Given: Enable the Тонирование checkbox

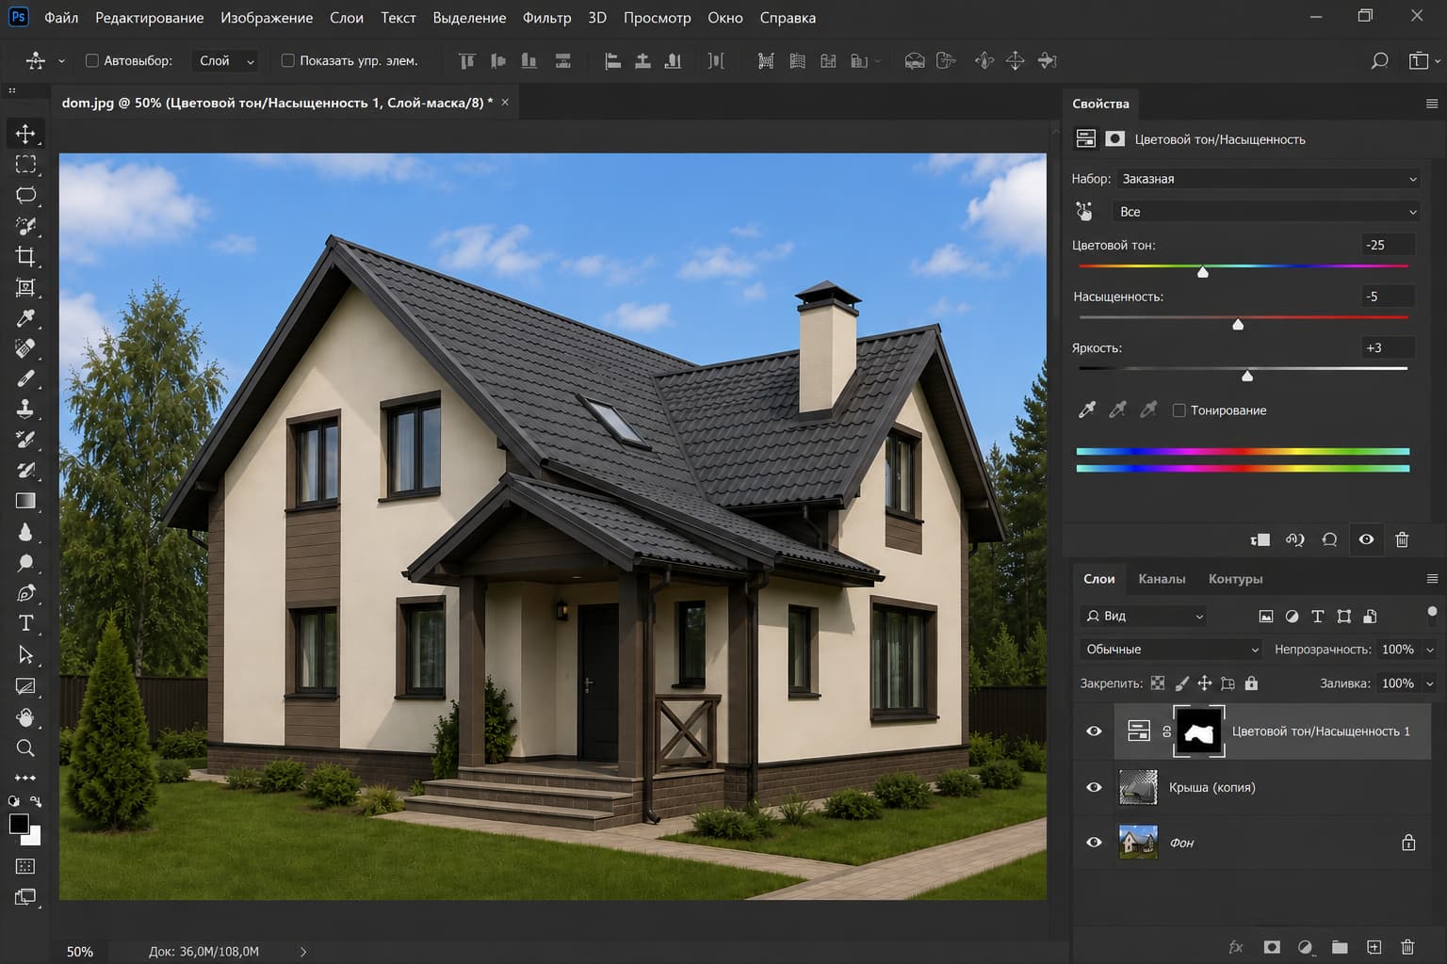Looking at the screenshot, I should pos(1179,410).
